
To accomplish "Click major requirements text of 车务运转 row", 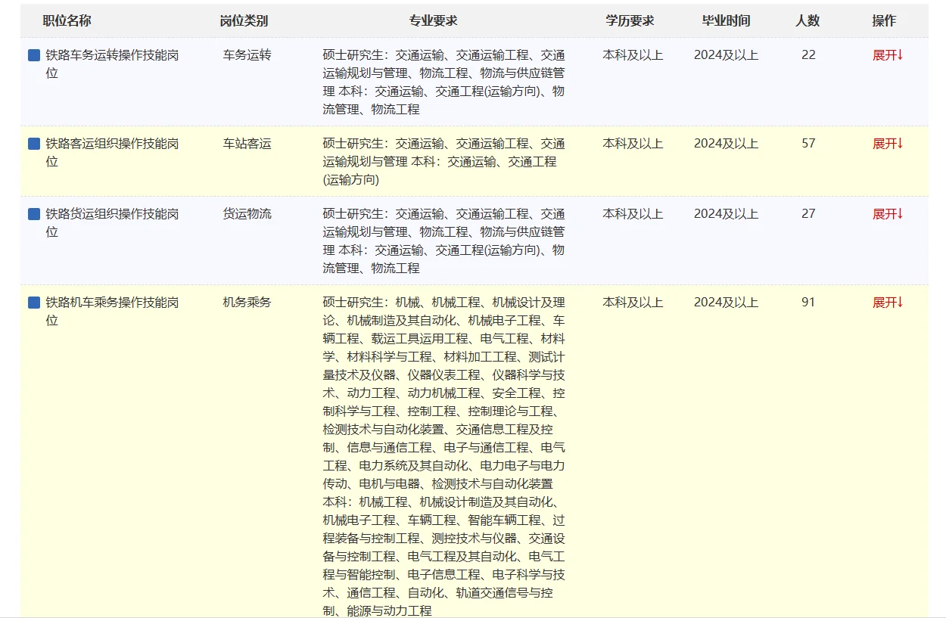I will [443, 82].
